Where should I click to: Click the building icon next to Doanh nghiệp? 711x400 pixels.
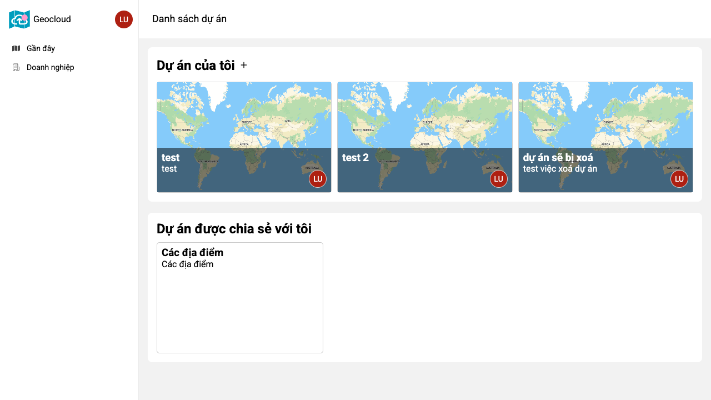tap(16, 67)
